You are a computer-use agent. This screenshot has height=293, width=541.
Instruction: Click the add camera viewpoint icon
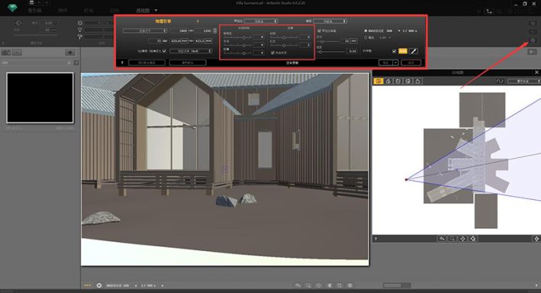point(6,53)
